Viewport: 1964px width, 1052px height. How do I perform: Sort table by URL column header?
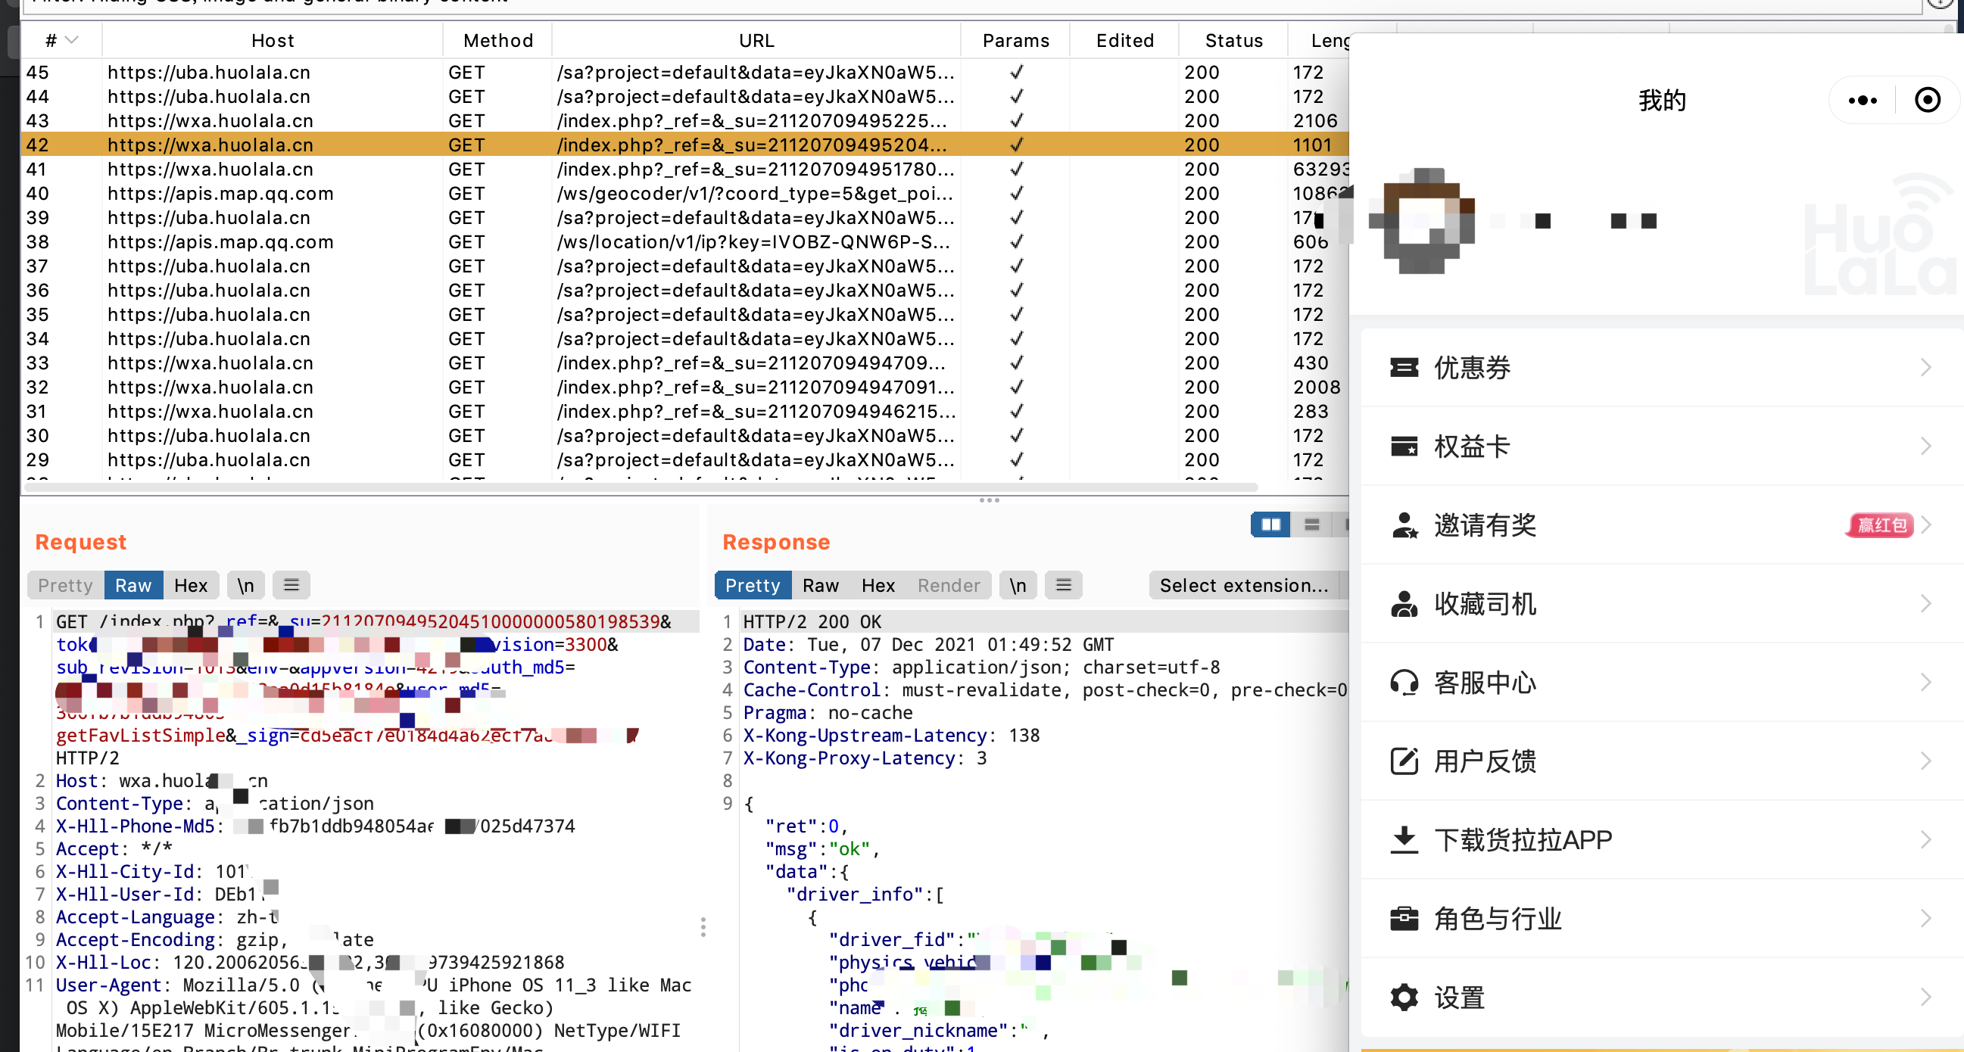tap(756, 40)
